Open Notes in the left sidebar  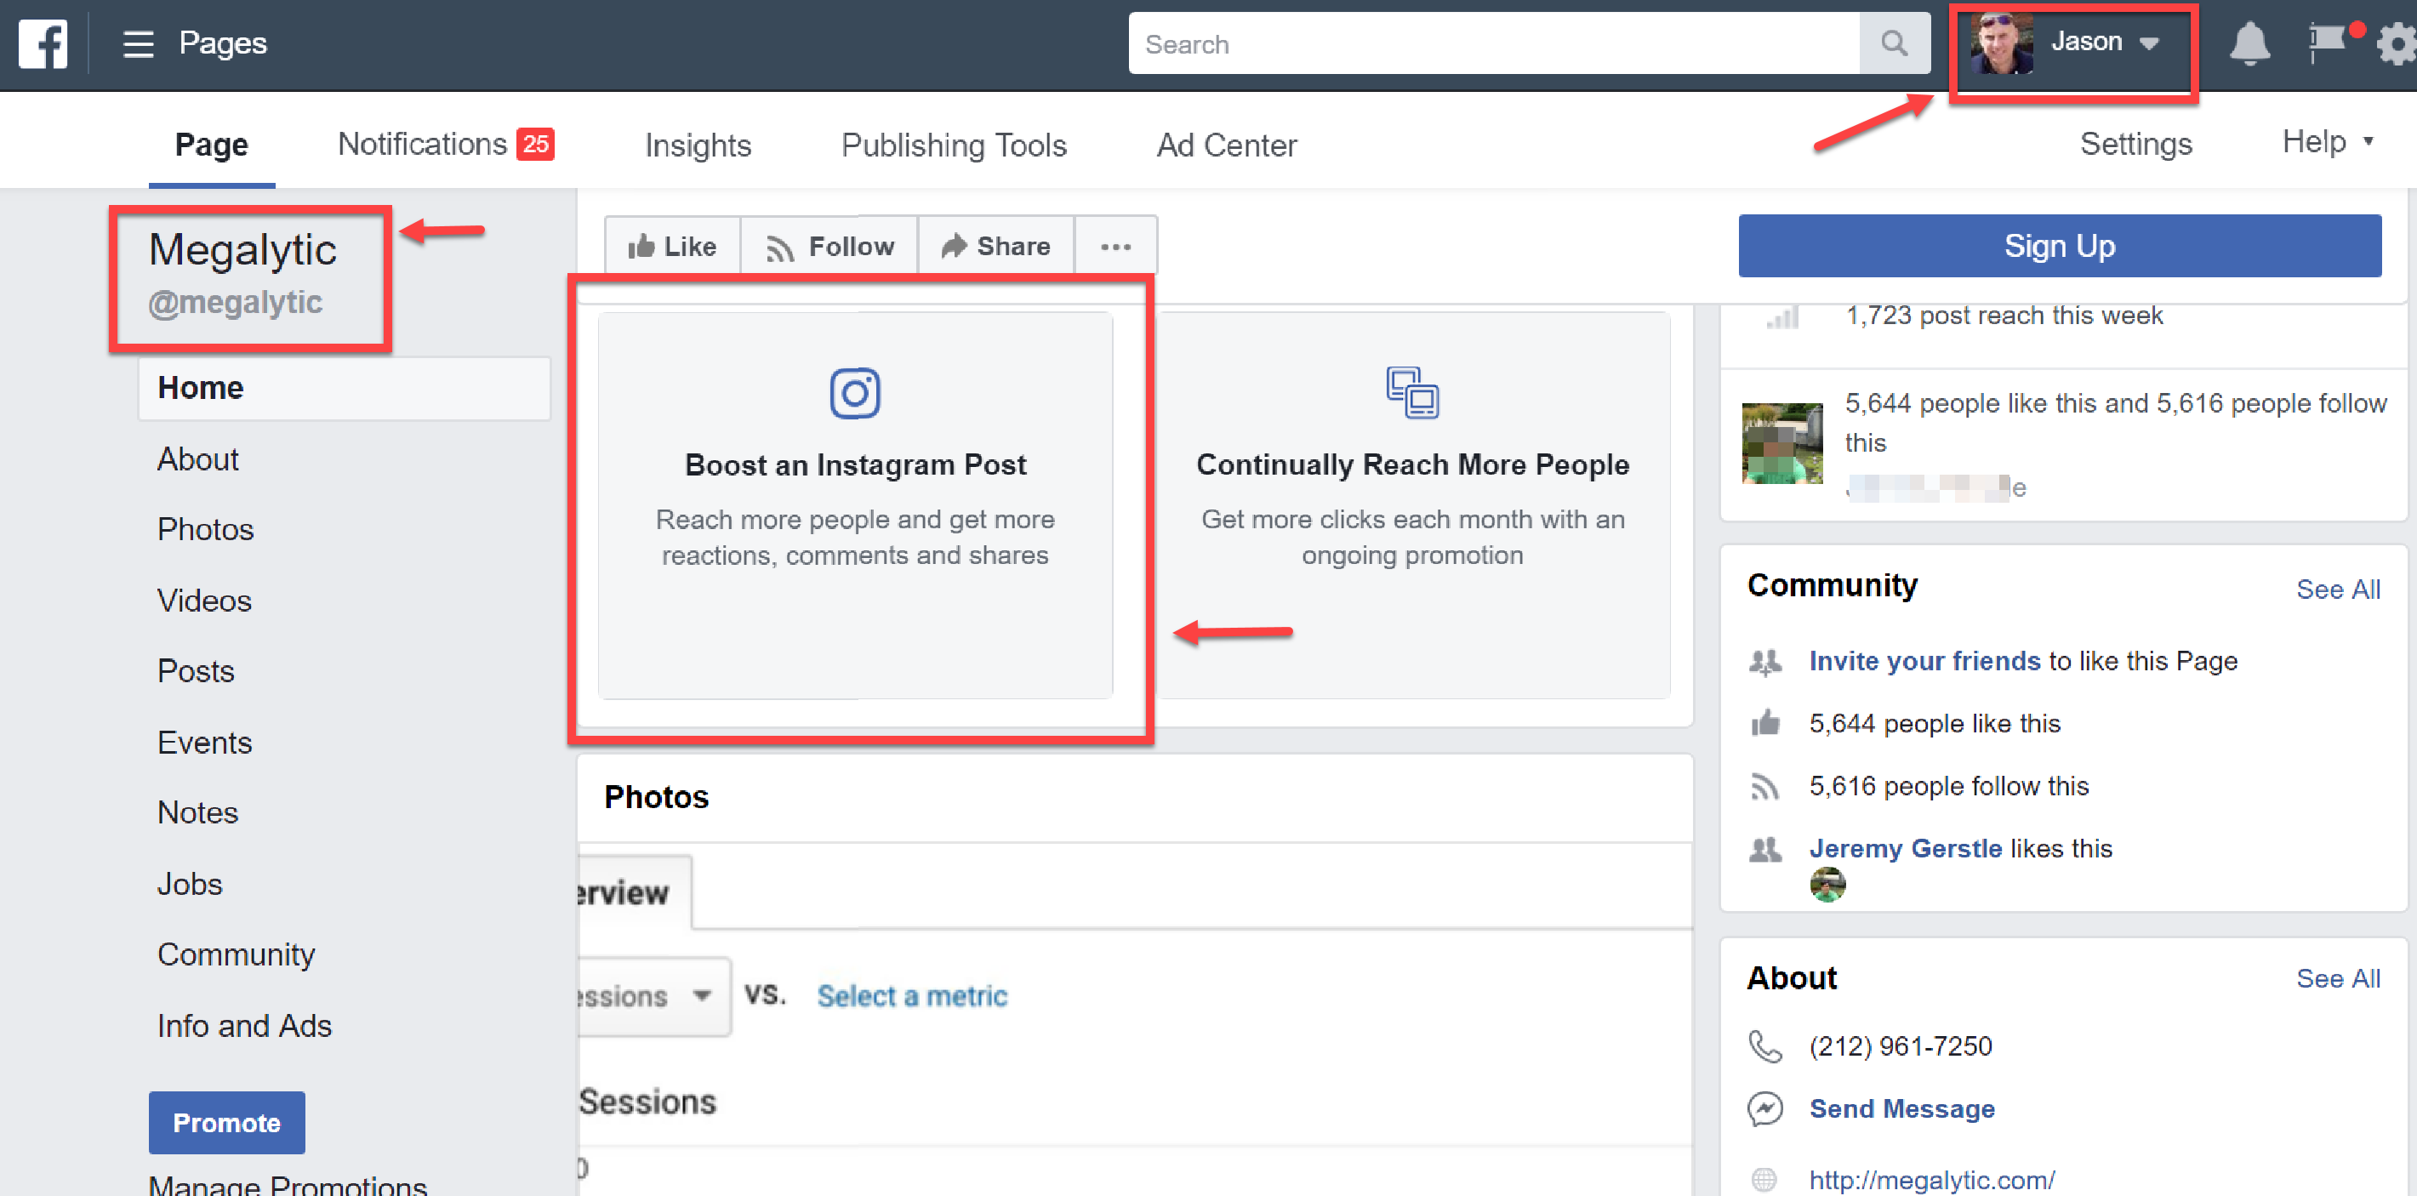click(198, 812)
